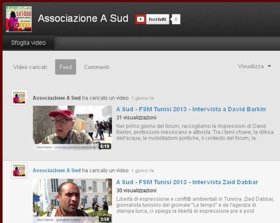Click the YouTube logo on the Iscriviti button
280x223 pixels.
pos(140,19)
